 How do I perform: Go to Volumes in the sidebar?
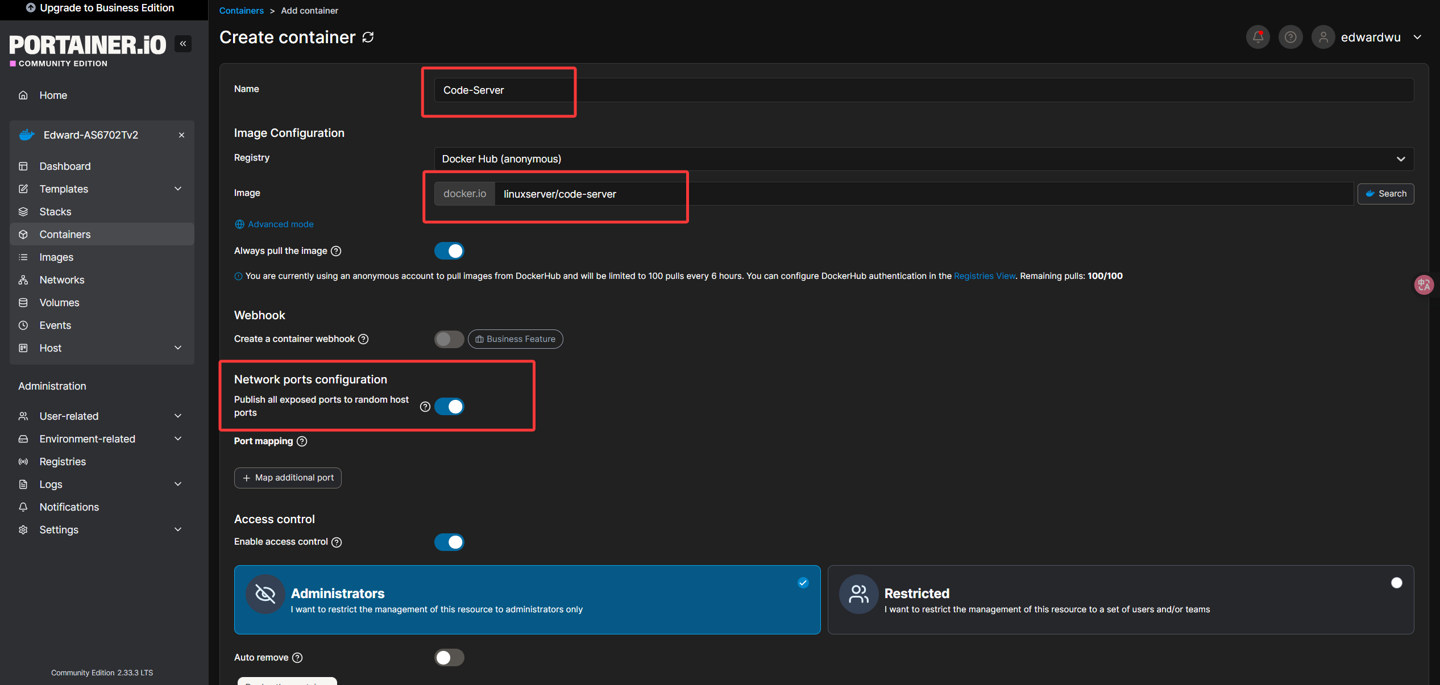[59, 303]
